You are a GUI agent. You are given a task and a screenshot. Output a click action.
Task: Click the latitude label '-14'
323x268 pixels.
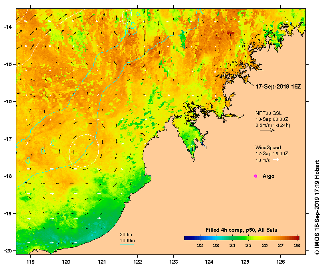click(x=8, y=27)
